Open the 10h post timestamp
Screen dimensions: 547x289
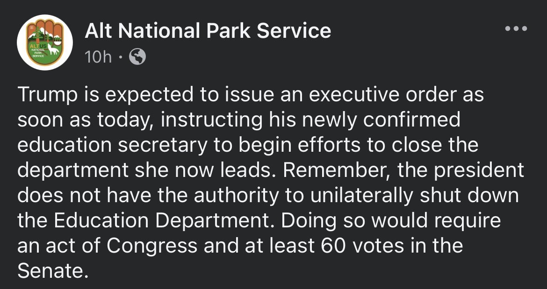pyautogui.click(x=98, y=57)
